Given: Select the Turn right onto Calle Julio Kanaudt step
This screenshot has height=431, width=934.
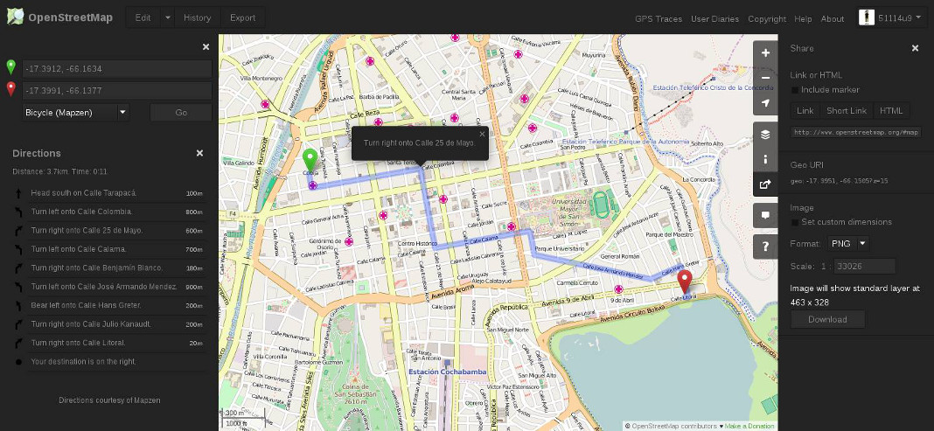Looking at the screenshot, I should [x=109, y=324].
